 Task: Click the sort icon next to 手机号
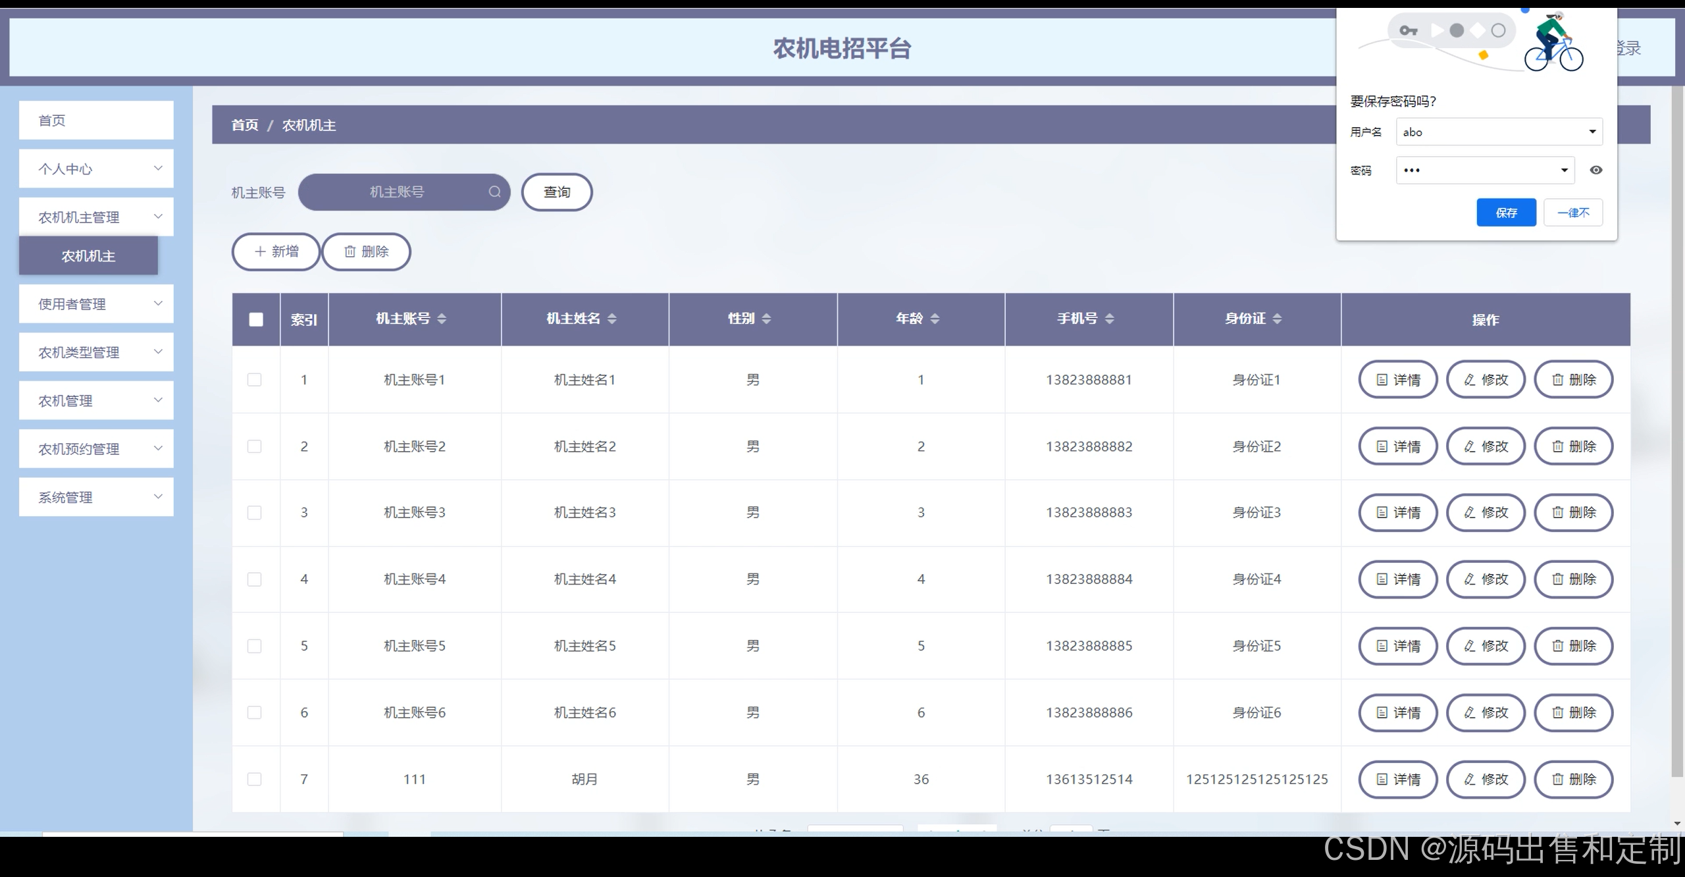pyautogui.click(x=1109, y=319)
